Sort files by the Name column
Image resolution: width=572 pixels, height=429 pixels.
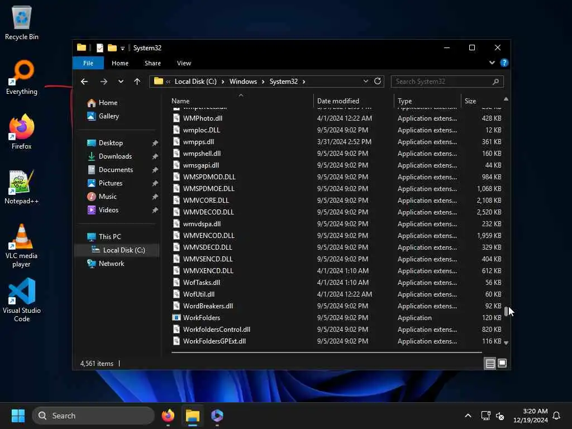point(241,101)
